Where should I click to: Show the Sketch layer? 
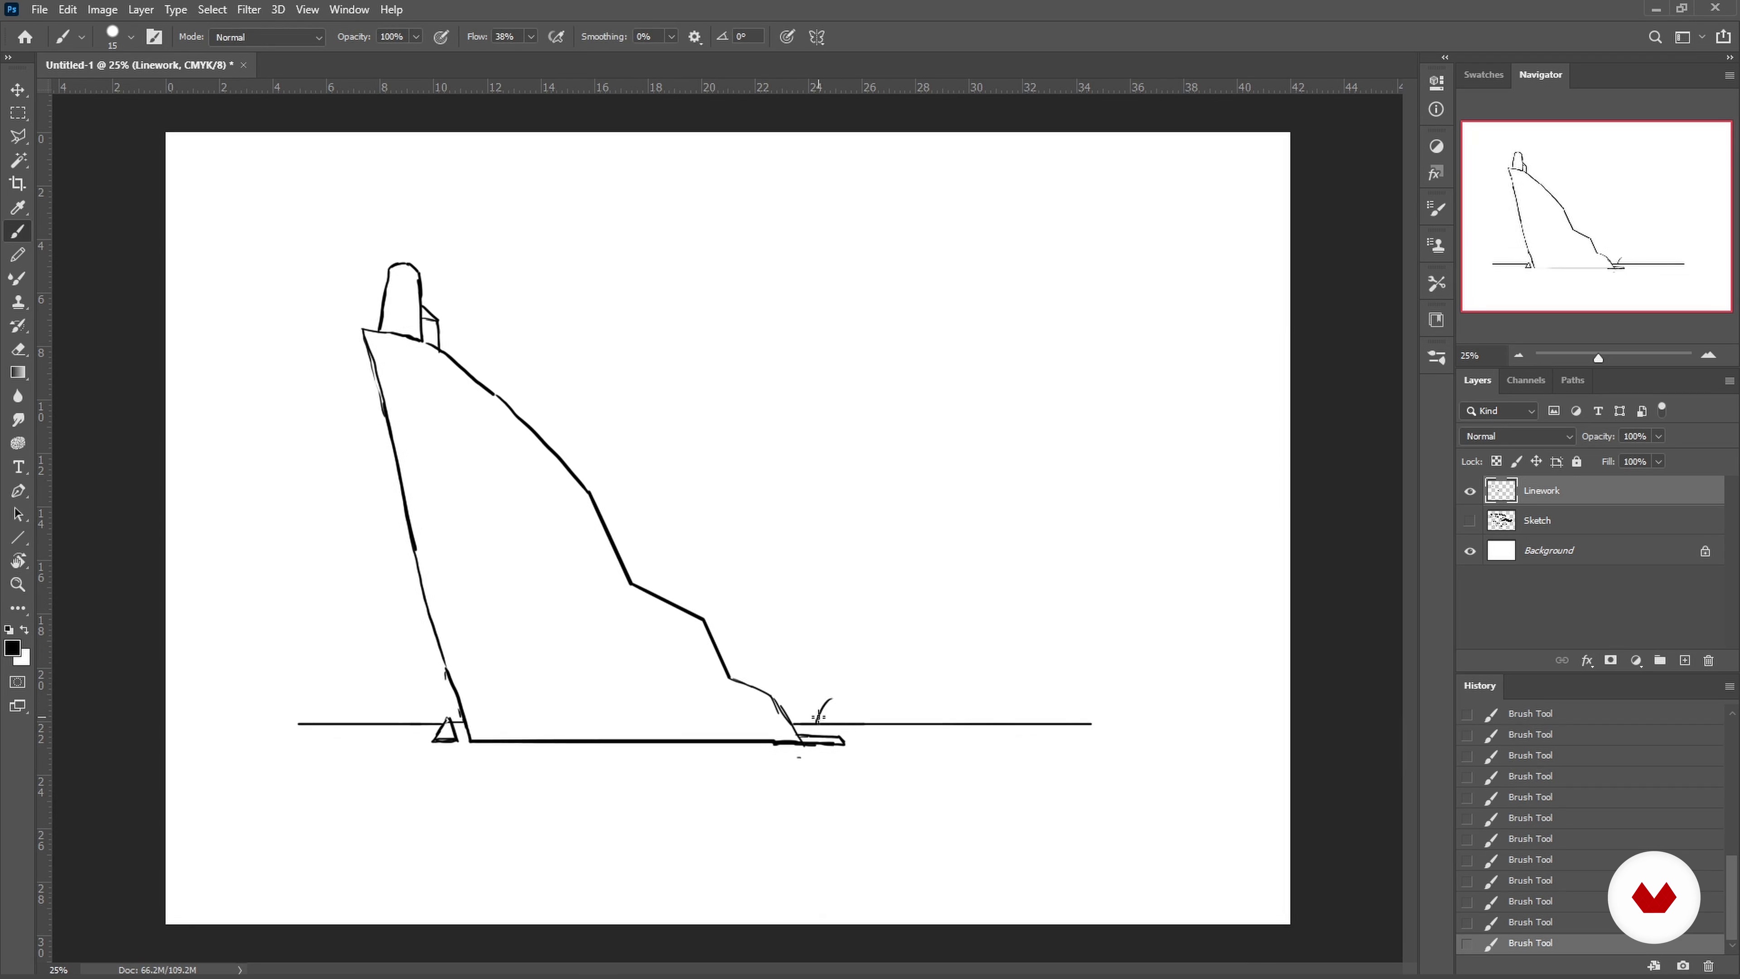click(1470, 521)
